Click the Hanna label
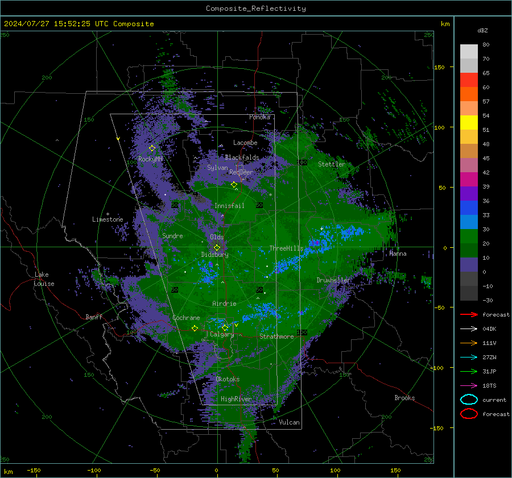512x478 pixels. [398, 253]
